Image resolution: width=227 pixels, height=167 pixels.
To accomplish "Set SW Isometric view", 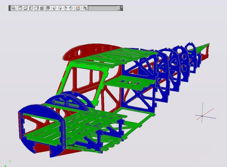I will tap(54, 8).
